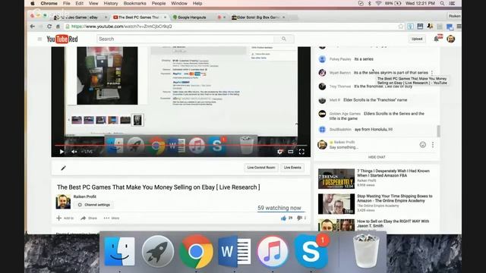Like the video with the thumbs up icon
The width and height of the screenshot is (486, 273).
(x=283, y=218)
